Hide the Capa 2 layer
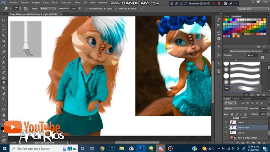This screenshot has width=270, height=152. (x=226, y=122)
